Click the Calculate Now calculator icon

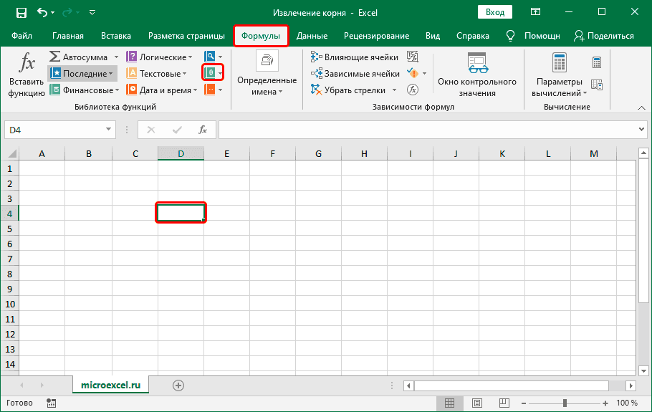tap(597, 63)
